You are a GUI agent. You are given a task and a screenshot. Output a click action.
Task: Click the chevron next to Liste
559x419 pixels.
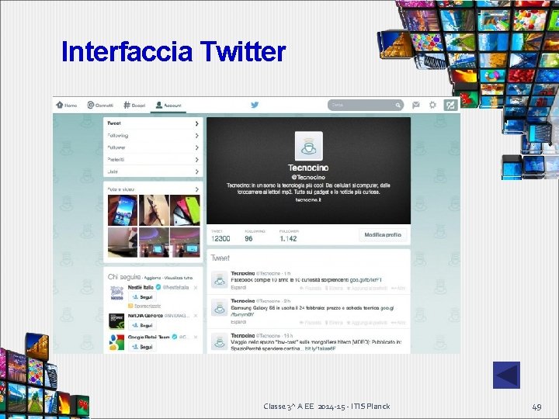point(196,171)
